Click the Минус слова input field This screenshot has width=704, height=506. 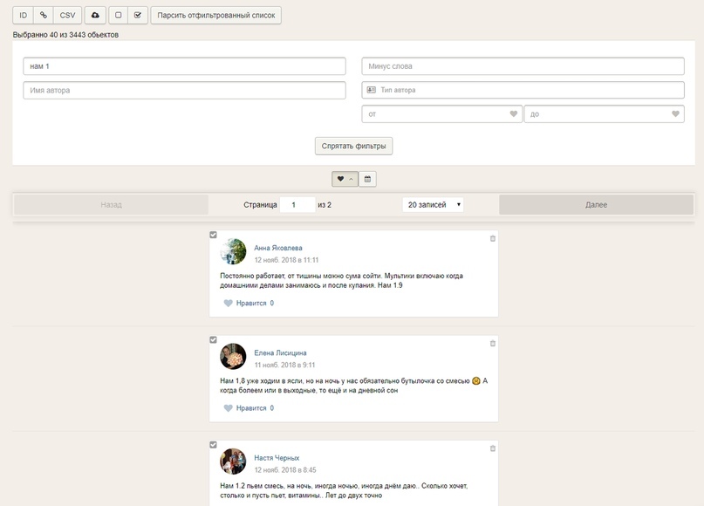point(523,66)
